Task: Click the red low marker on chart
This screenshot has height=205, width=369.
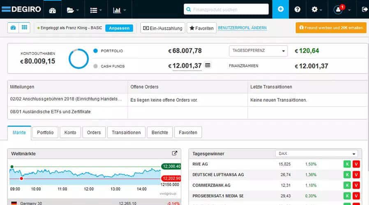Action: point(21,178)
